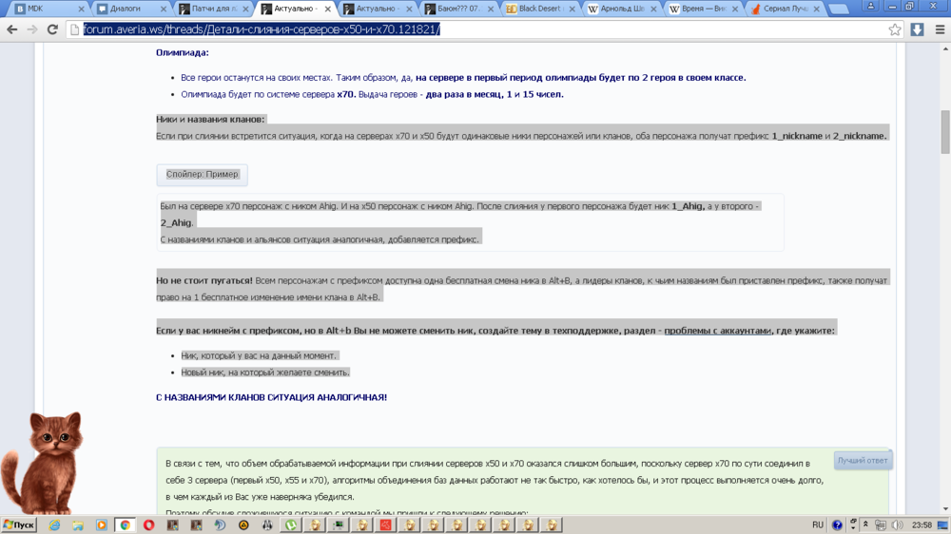Open Internet Explorer from the taskbar

(54, 524)
